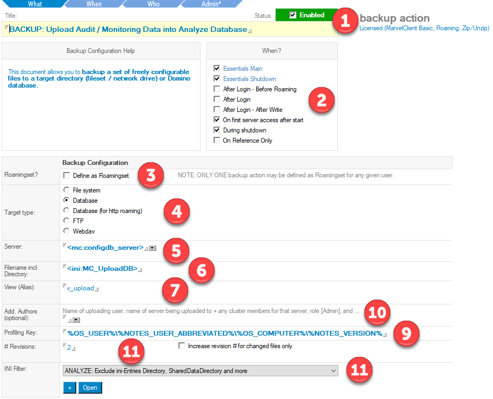This screenshot has width=493, height=399.
Task: Check Increase revision # for changed files only
Action: tap(182, 346)
